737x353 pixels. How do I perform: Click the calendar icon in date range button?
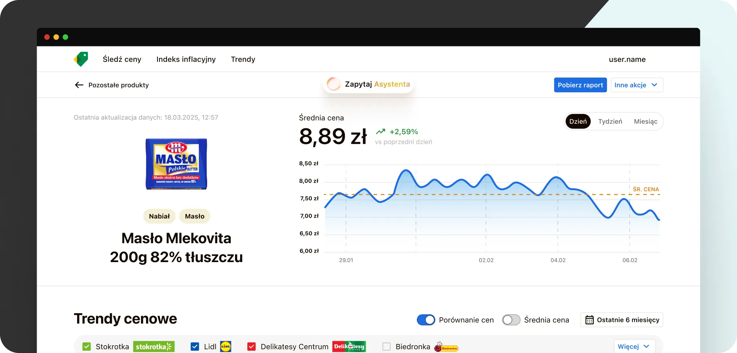(589, 320)
